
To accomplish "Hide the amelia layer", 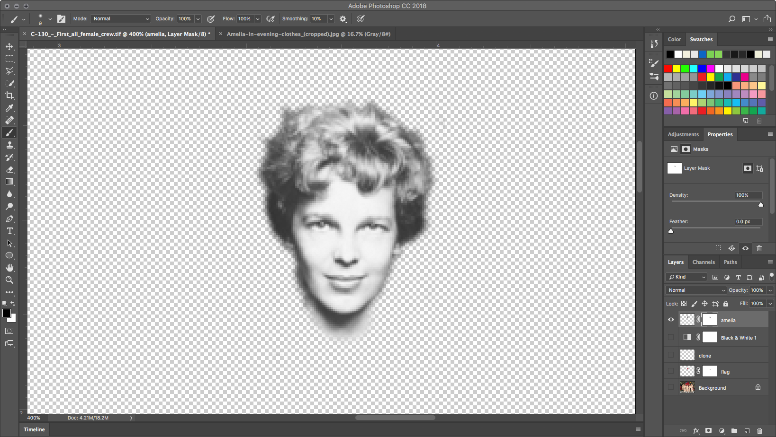I will tap(671, 320).
